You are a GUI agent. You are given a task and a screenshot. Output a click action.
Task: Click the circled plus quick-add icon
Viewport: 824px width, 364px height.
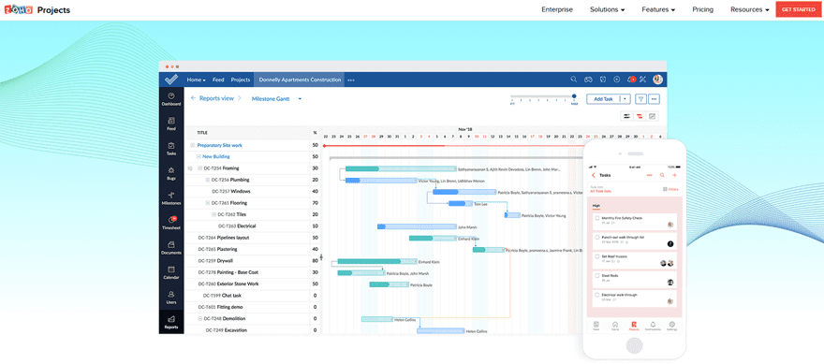(x=617, y=80)
